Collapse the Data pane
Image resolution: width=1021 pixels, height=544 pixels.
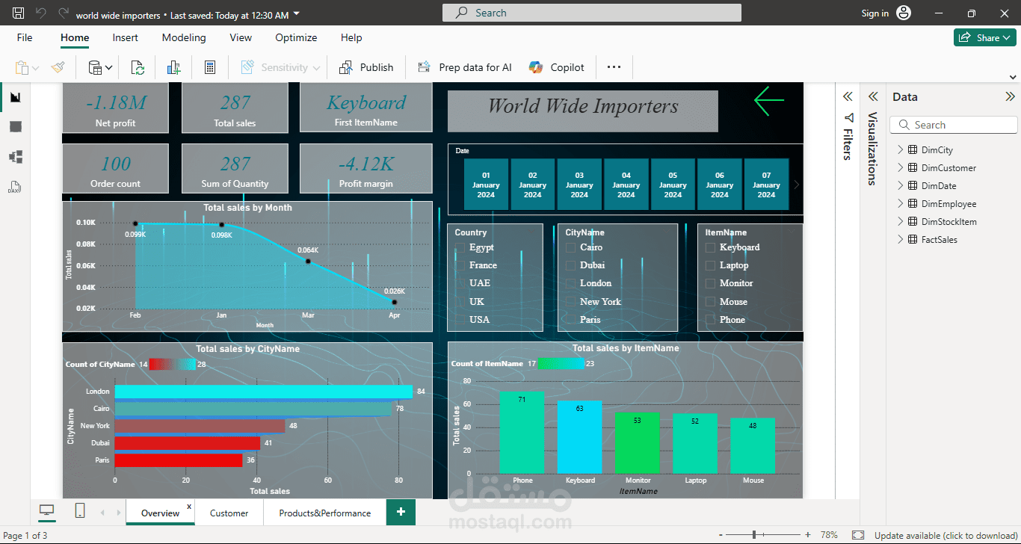1010,96
